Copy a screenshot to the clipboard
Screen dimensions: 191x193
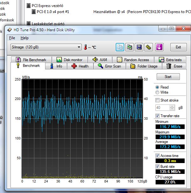pyautogui.click(x=129, y=47)
